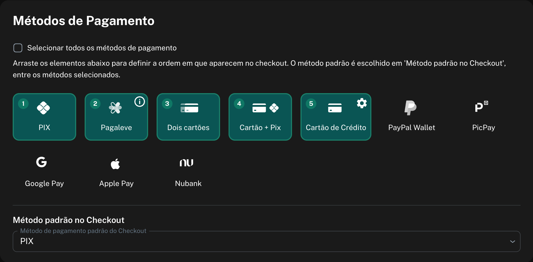This screenshot has height=262, width=533.
Task: Toggle the Cartão de Crédito label
Action: click(336, 128)
